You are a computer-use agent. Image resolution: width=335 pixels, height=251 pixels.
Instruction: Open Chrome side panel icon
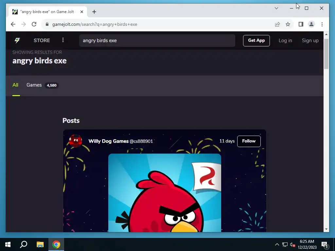pyautogui.click(x=301, y=24)
